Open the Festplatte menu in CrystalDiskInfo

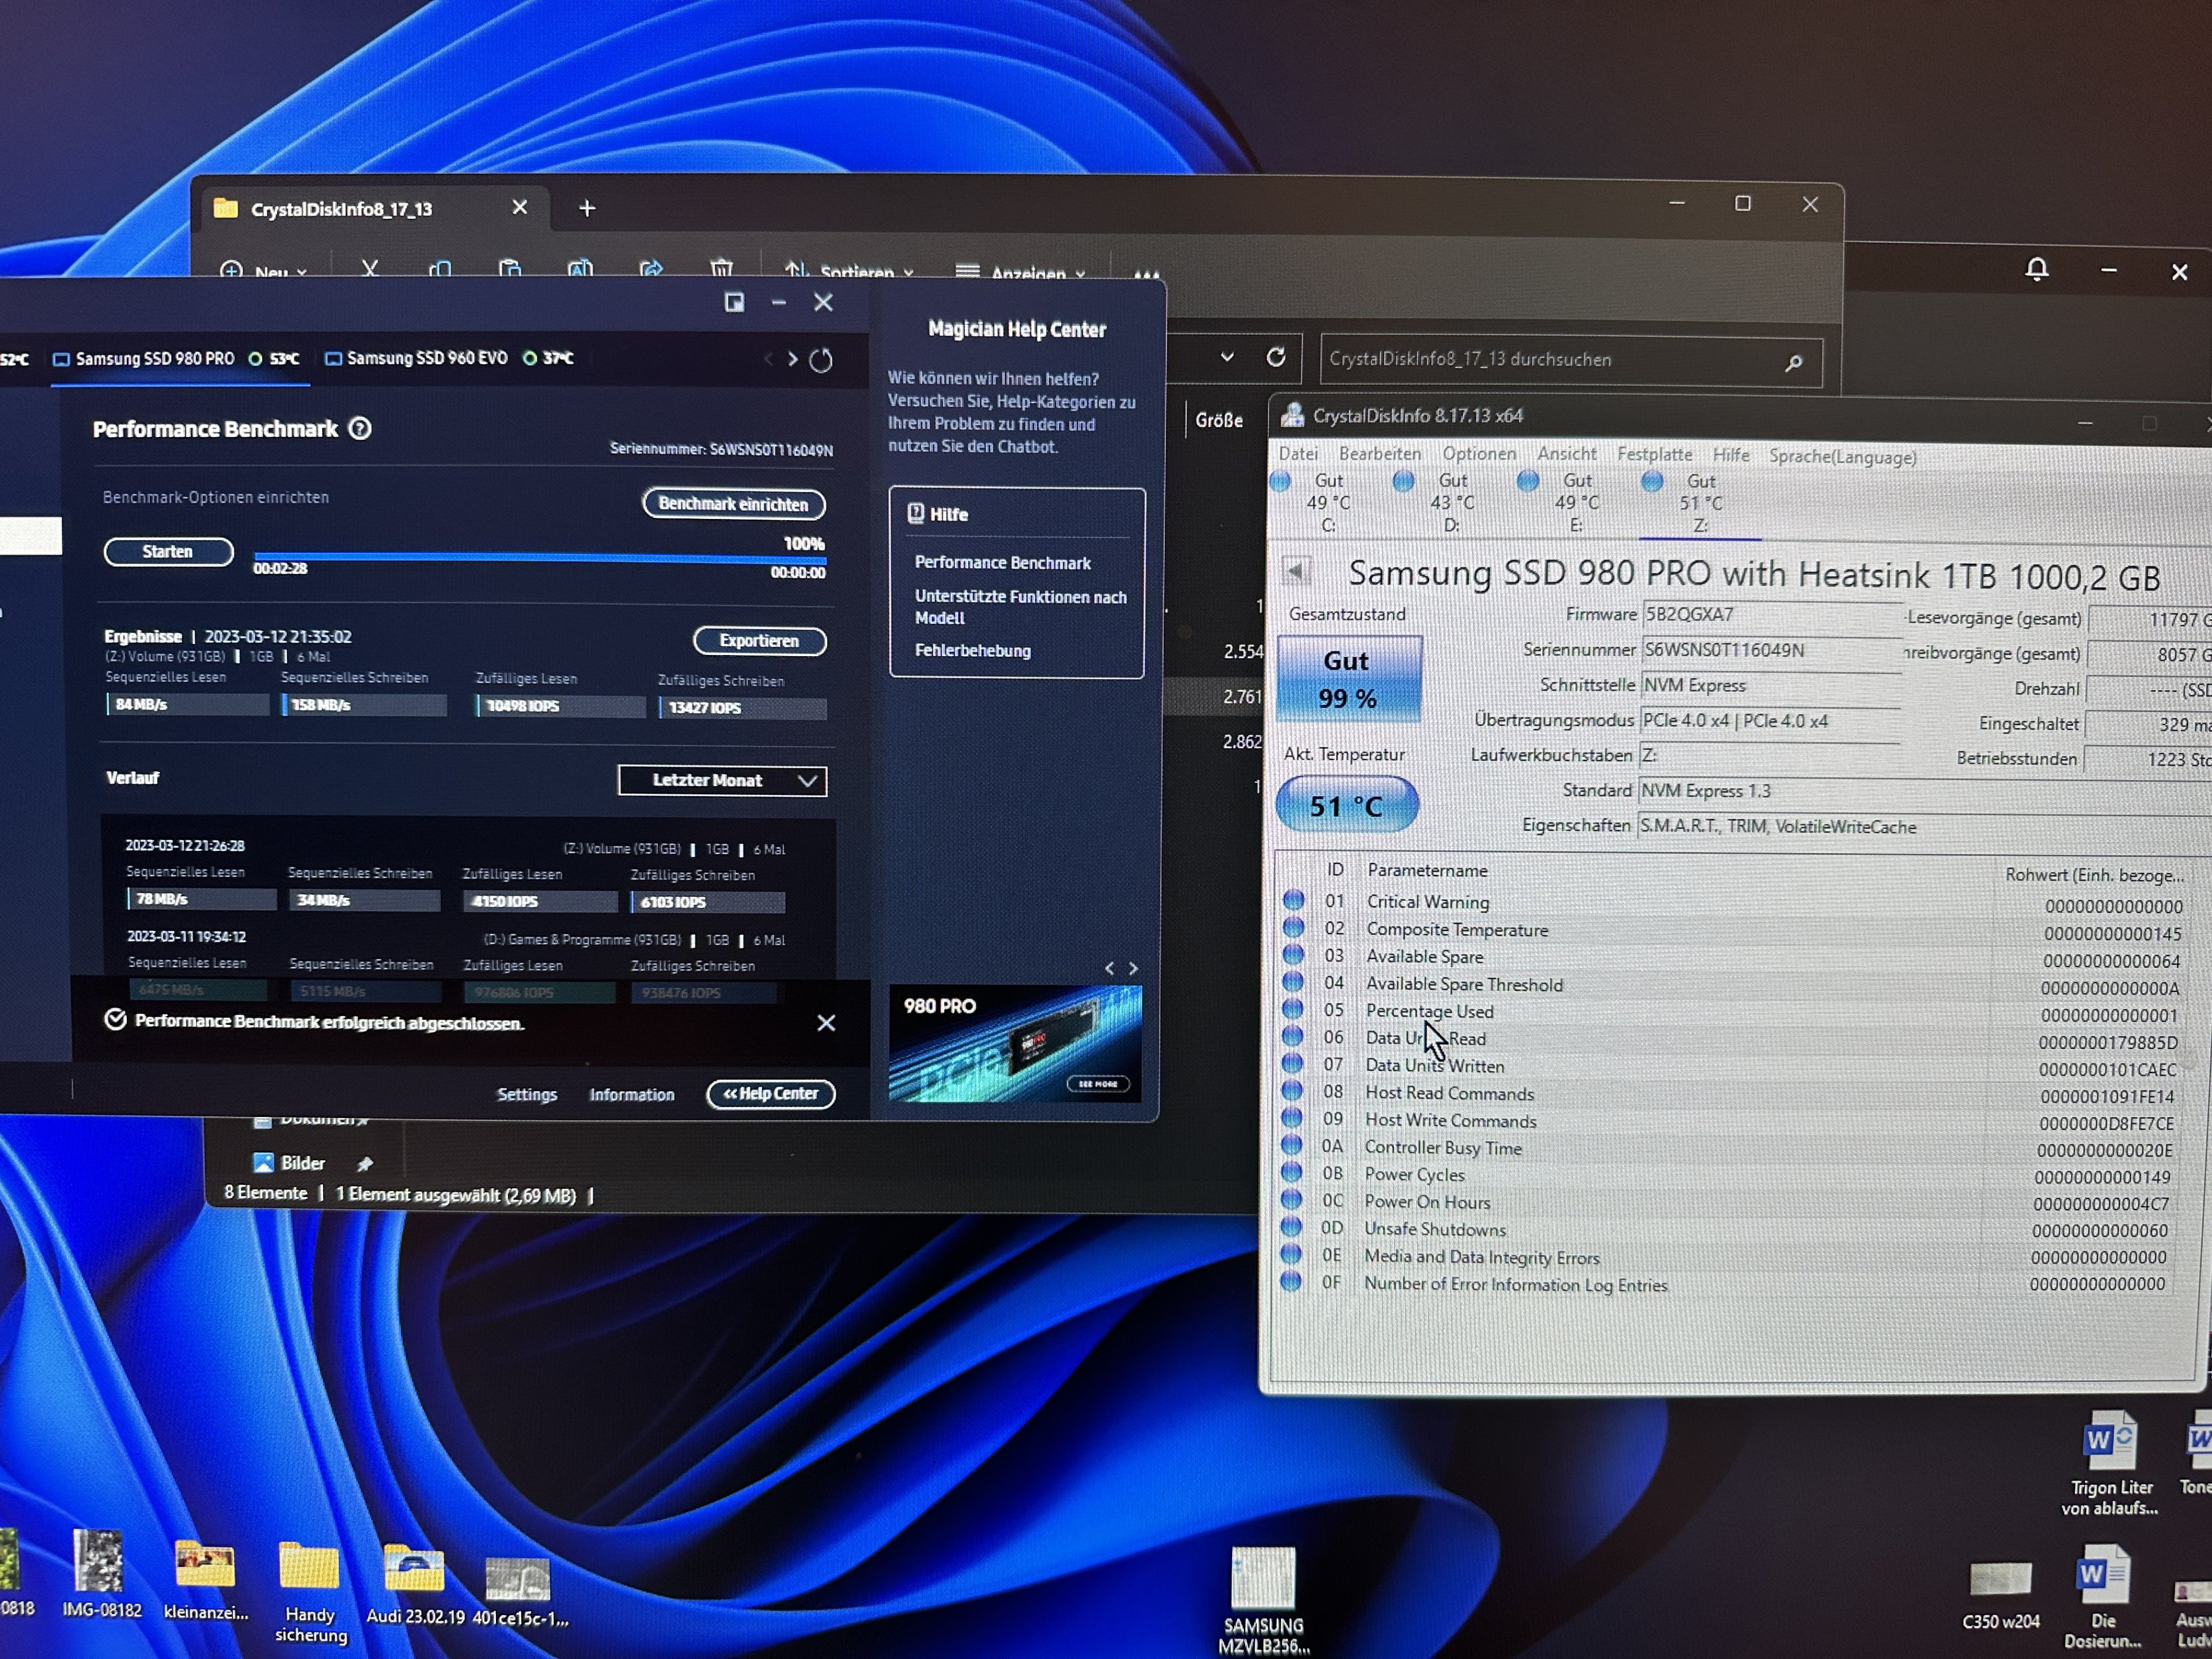pyautogui.click(x=1654, y=454)
